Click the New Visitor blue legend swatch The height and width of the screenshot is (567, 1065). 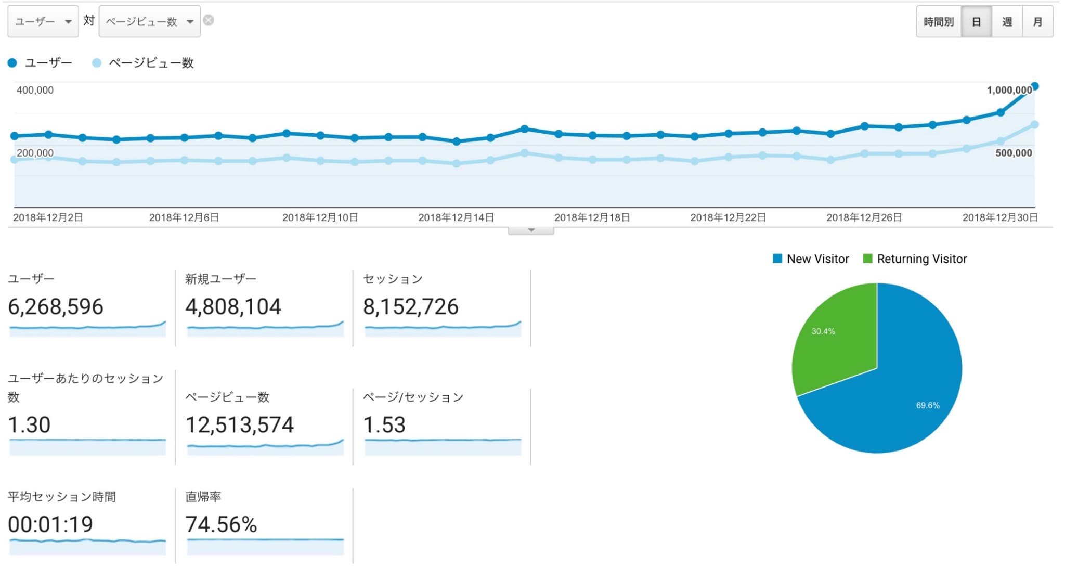tap(777, 259)
